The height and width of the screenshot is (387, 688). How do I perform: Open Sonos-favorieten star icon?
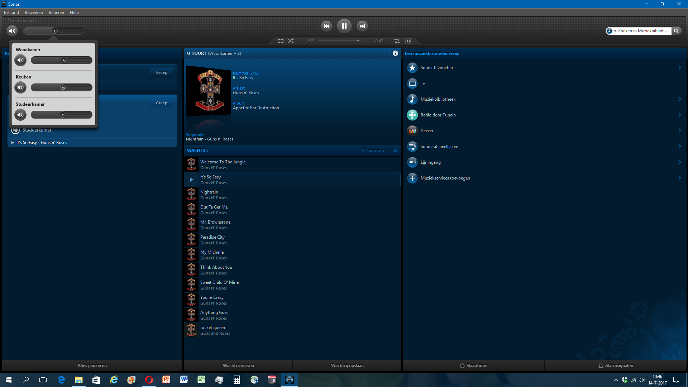412,68
